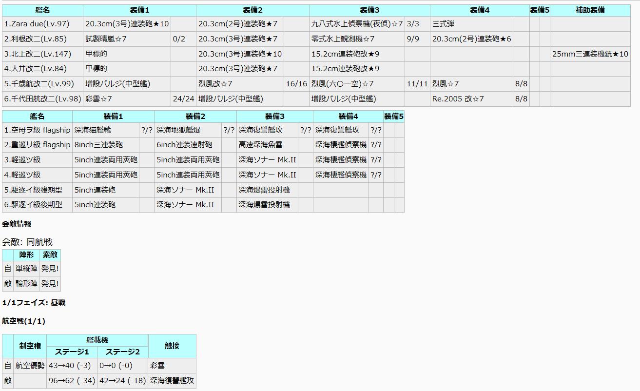Select 九八式水上偵察機(夜偵)☆7 cell
The height and width of the screenshot is (391, 640).
[357, 24]
